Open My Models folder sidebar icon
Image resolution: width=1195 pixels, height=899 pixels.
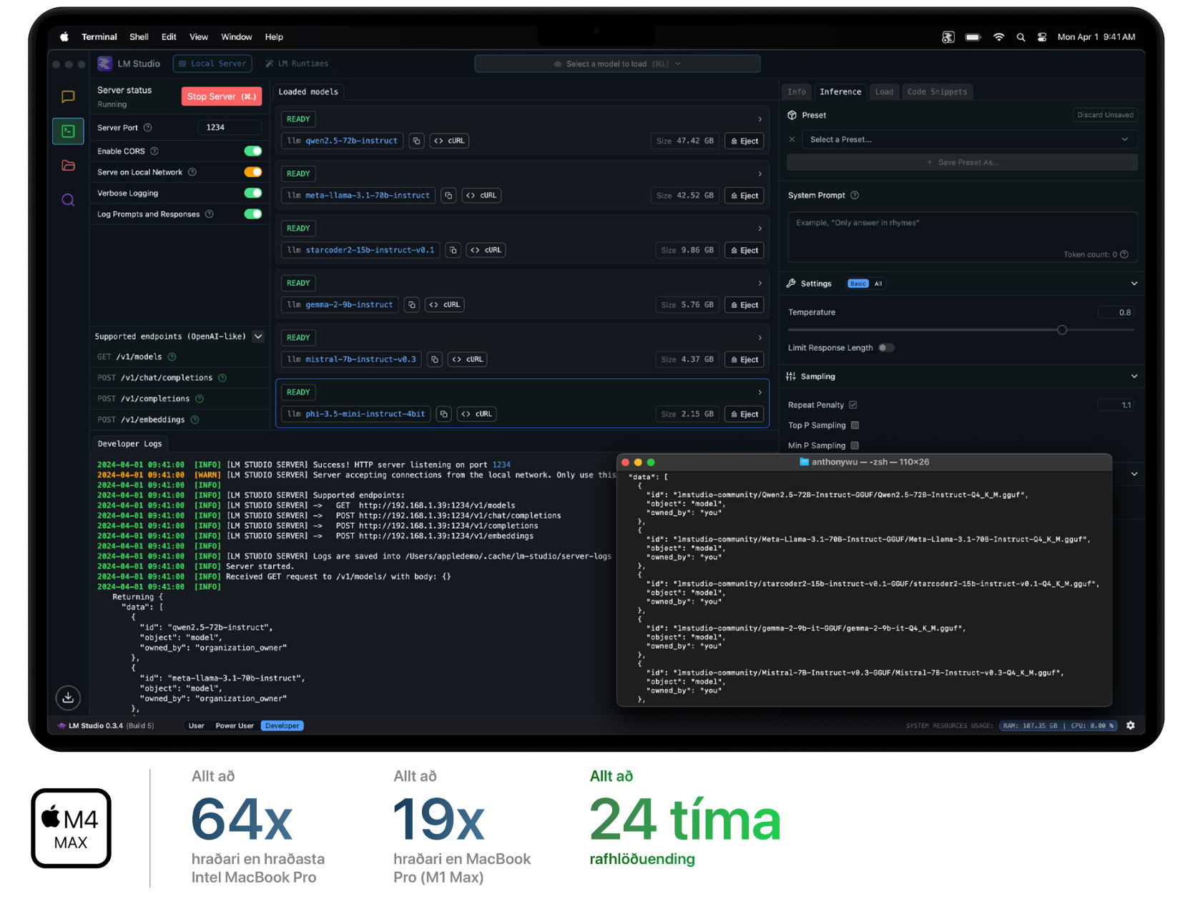click(68, 166)
